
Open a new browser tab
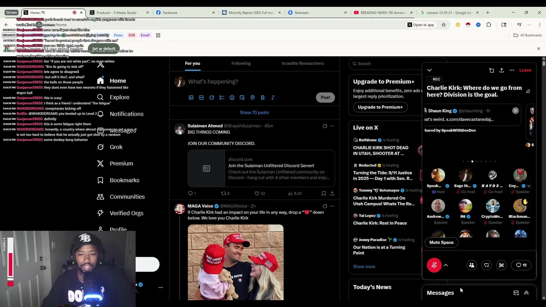pyautogui.click(x=488, y=13)
